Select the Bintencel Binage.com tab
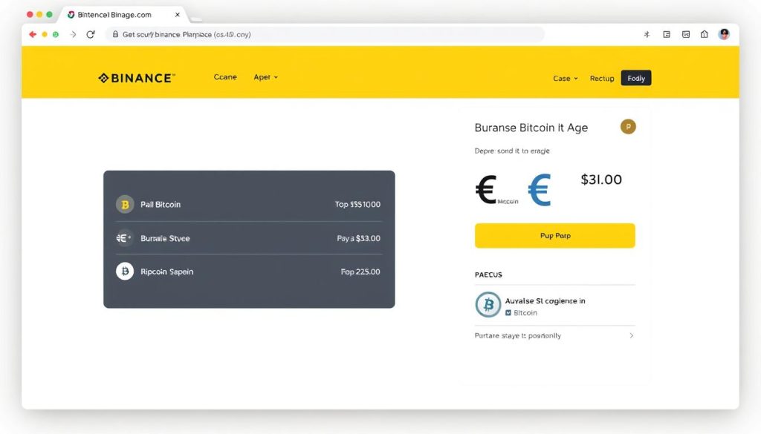Viewport: 761px width, 434px height. pyautogui.click(x=124, y=15)
